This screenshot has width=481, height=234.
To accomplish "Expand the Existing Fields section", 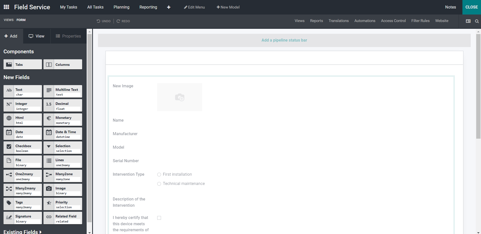I will pyautogui.click(x=23, y=232).
